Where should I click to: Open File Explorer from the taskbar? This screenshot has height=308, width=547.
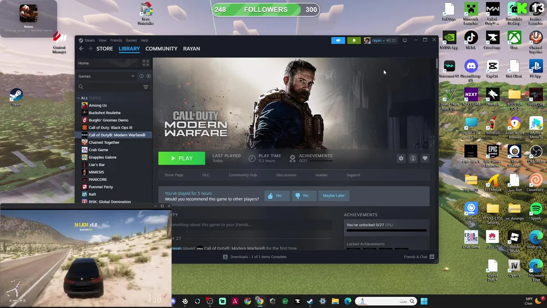(335, 301)
